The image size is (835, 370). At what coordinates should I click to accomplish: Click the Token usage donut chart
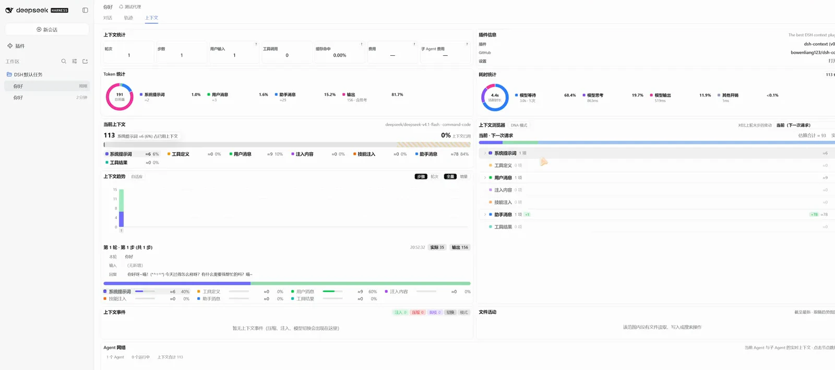120,96
